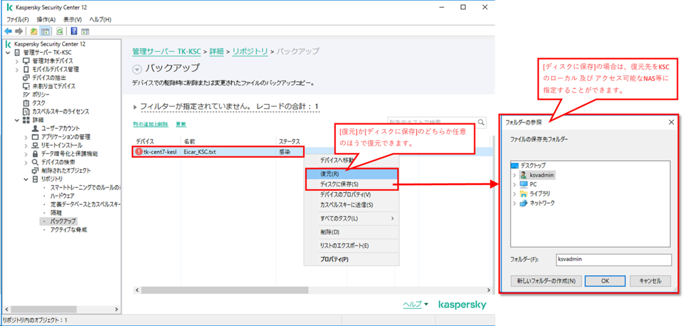Open ポリシー in the tree

pos(41,95)
